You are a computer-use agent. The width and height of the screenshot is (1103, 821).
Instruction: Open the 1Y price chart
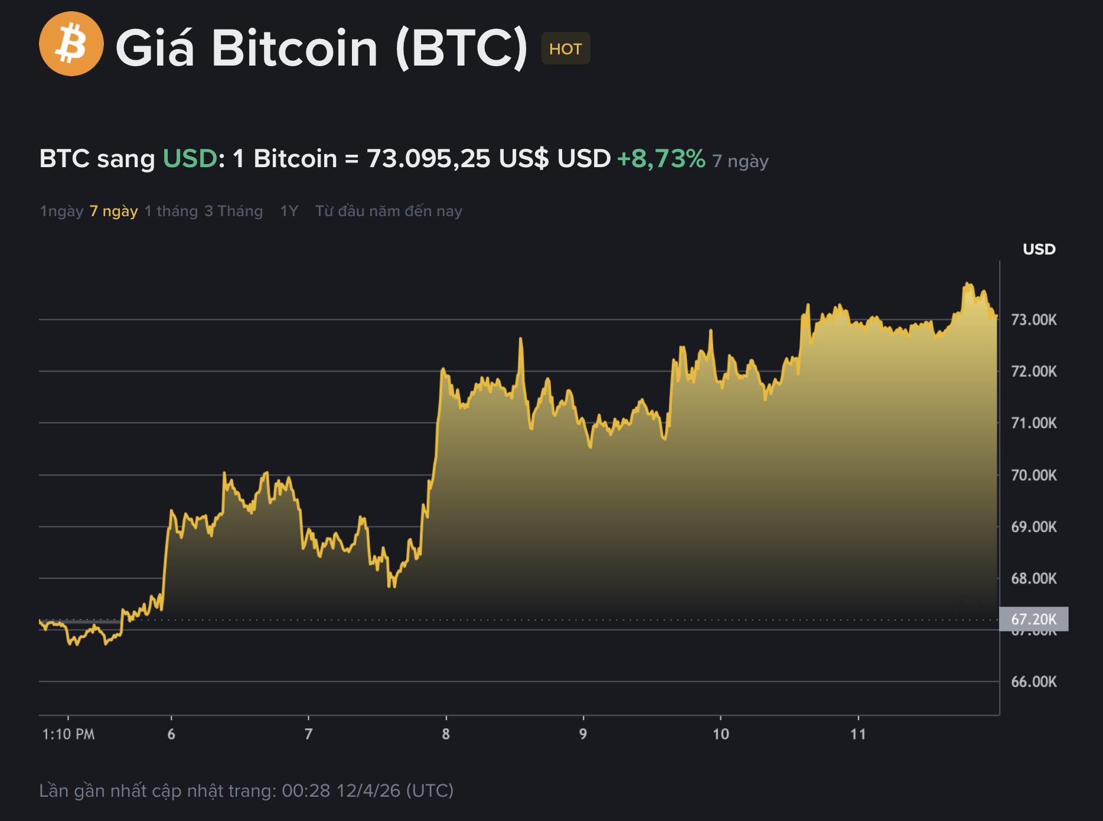click(x=289, y=211)
